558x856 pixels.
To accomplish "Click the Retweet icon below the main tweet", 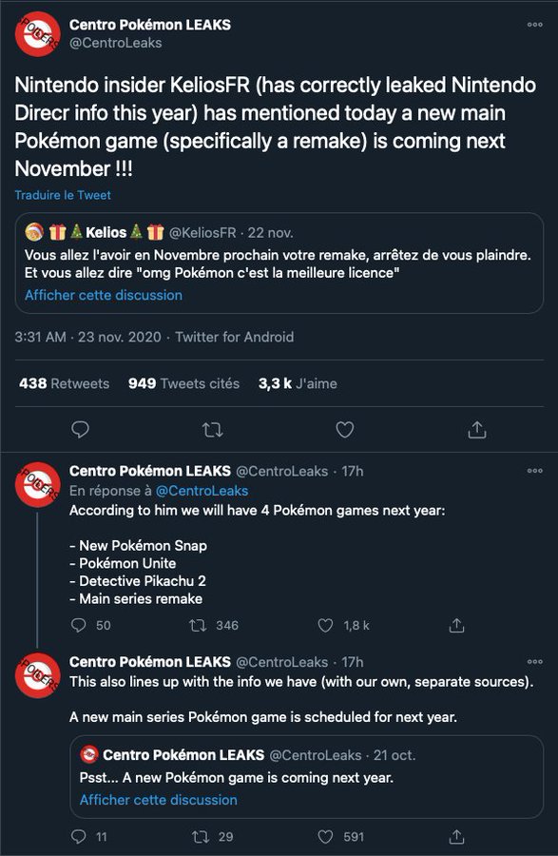I will [x=213, y=430].
